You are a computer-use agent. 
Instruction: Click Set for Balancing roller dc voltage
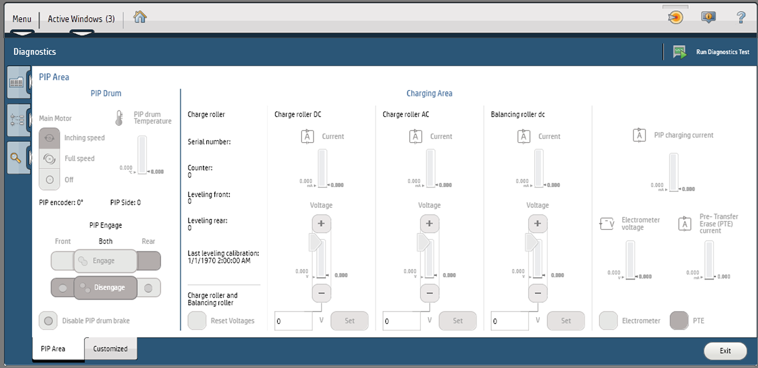tap(566, 320)
